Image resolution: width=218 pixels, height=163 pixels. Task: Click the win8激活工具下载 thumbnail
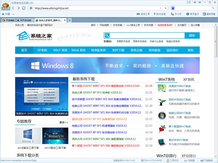tap(28, 136)
